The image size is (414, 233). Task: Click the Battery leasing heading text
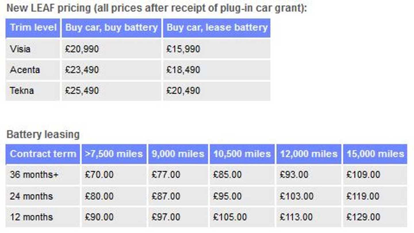coord(43,134)
